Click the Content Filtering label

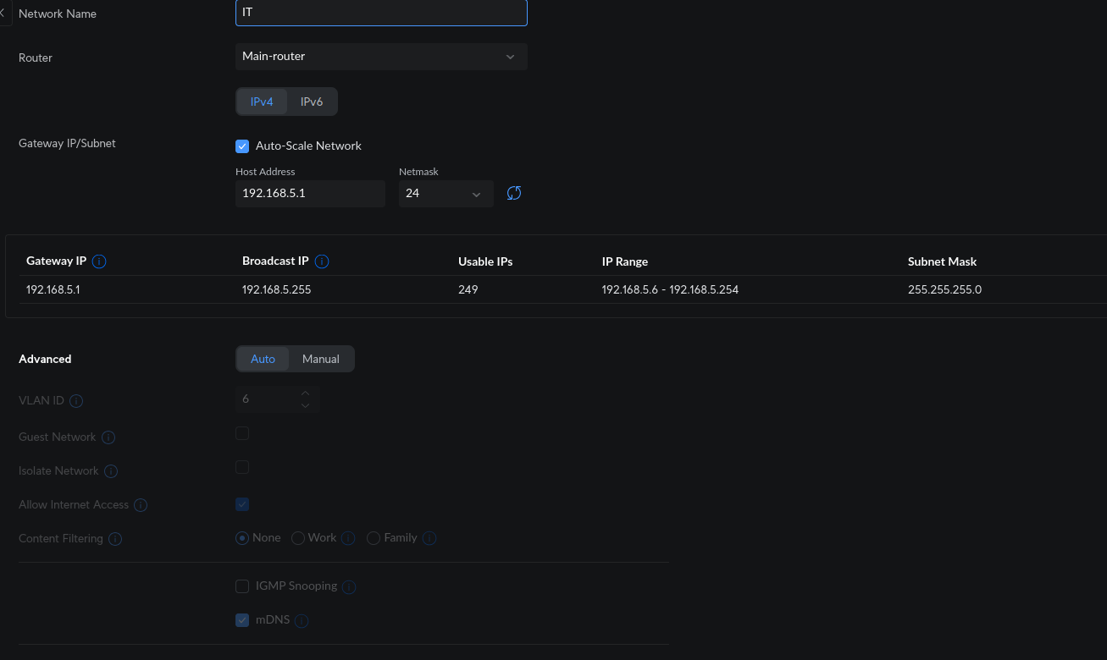[61, 538]
